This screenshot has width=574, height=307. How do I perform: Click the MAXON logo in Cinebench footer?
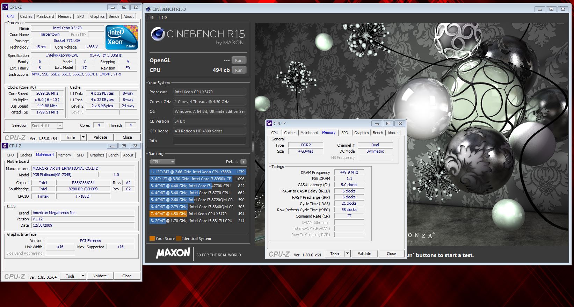(x=173, y=253)
